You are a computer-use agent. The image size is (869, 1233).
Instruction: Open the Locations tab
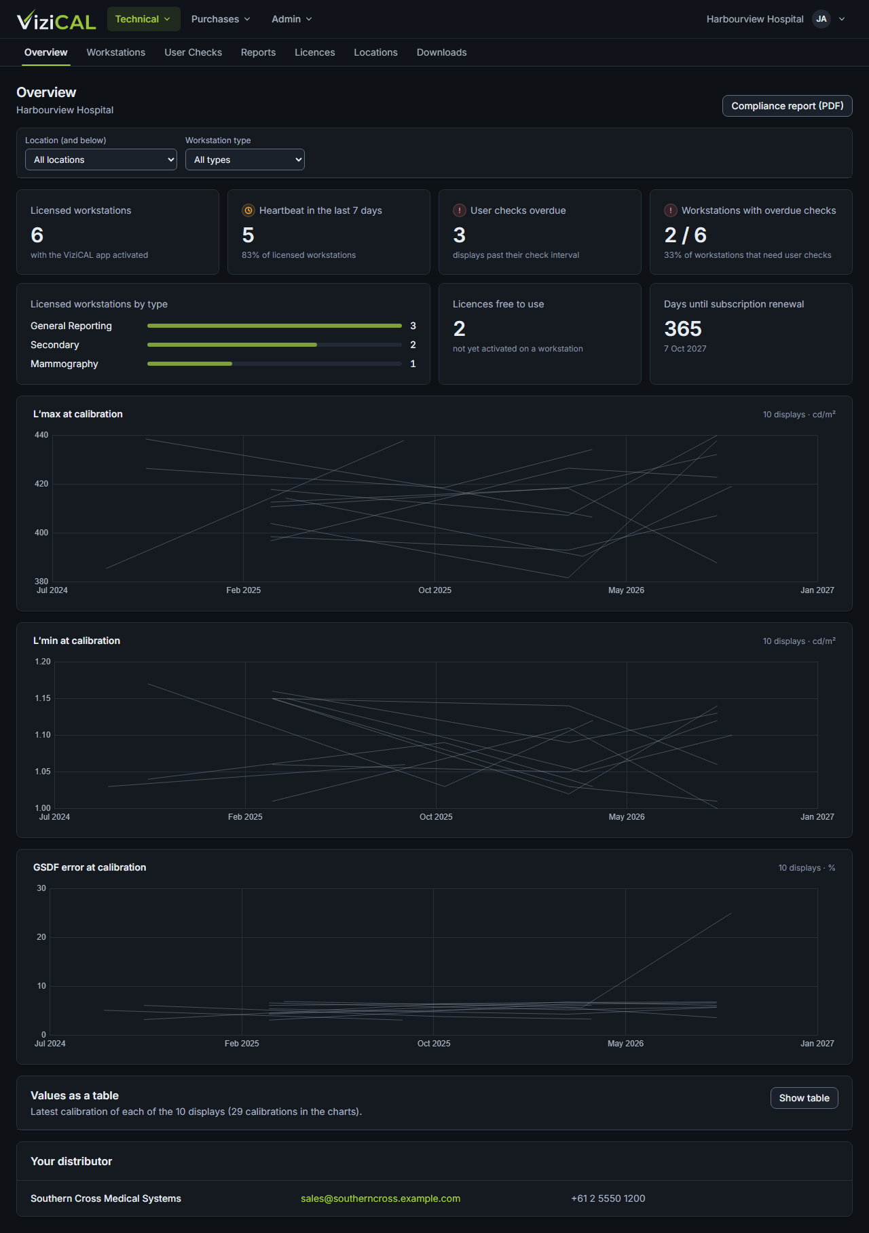375,52
